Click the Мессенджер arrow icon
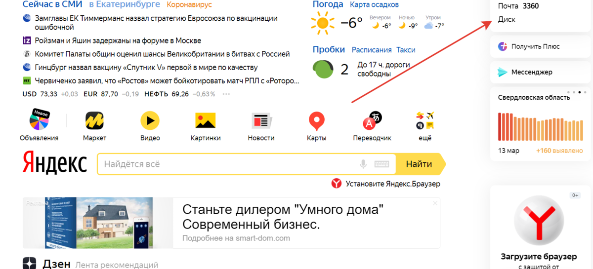The image size is (593, 269). tap(503, 72)
